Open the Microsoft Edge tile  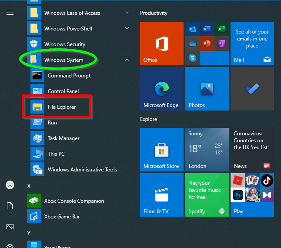point(162,89)
